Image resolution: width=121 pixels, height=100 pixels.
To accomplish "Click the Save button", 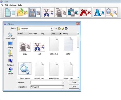I will pyautogui.click(x=74, y=82).
